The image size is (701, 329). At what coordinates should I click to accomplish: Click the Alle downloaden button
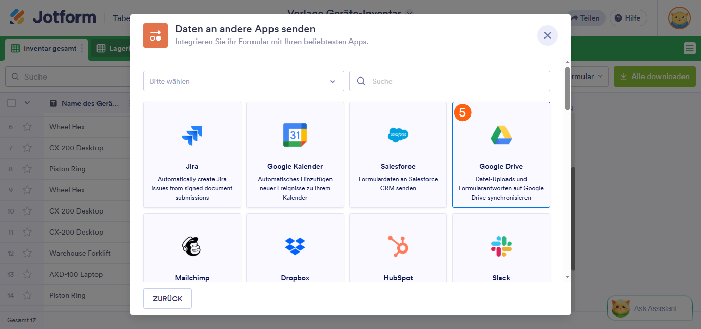tap(655, 76)
